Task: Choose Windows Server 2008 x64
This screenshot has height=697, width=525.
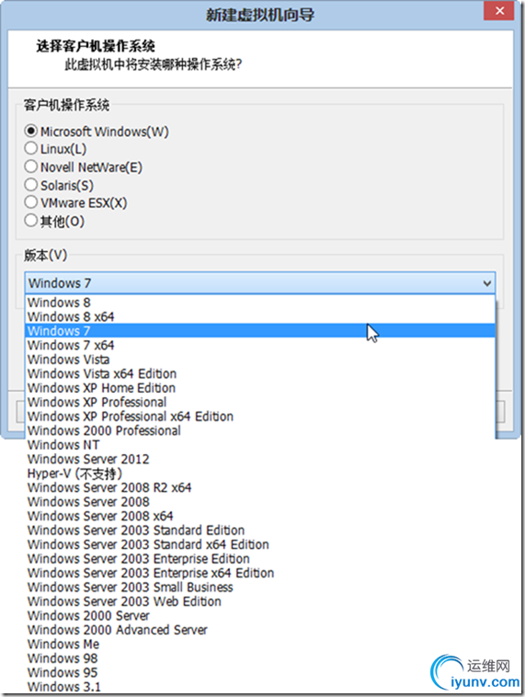Action: pyautogui.click(x=260, y=516)
